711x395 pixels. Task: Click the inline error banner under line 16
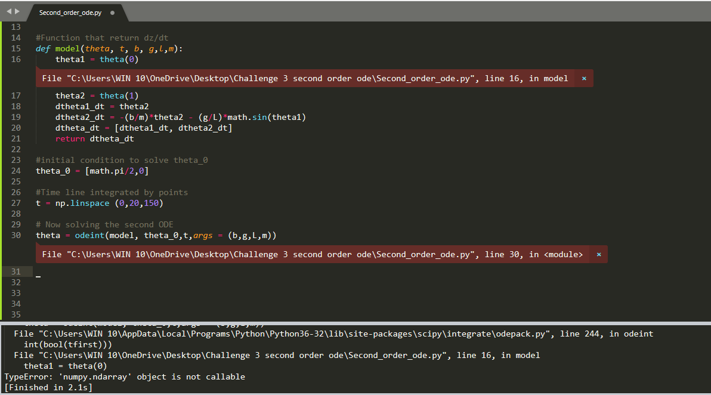[298, 78]
